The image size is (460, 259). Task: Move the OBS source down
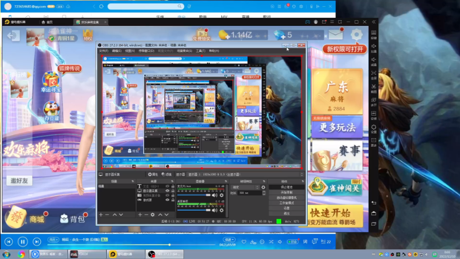tap(166, 215)
